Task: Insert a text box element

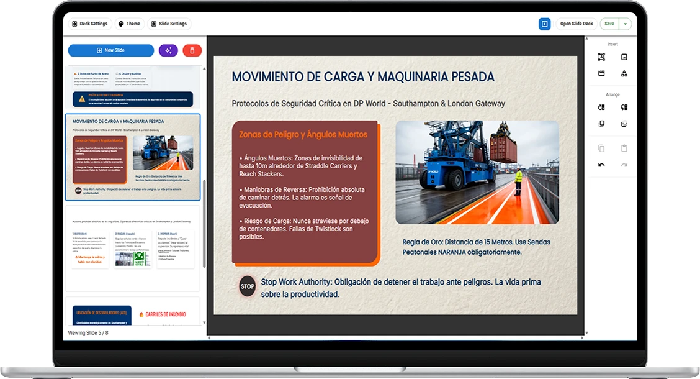Action: coord(601,57)
